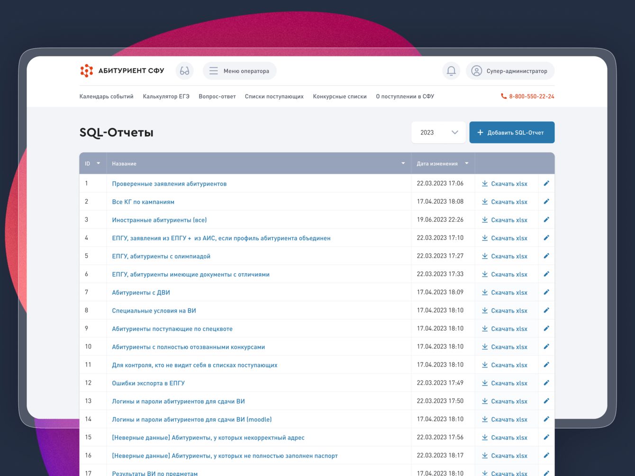Screen dimensions: 635x476
Task: Edit report Проверенные заявления абитуриентов pencil icon
Action: 546,183
